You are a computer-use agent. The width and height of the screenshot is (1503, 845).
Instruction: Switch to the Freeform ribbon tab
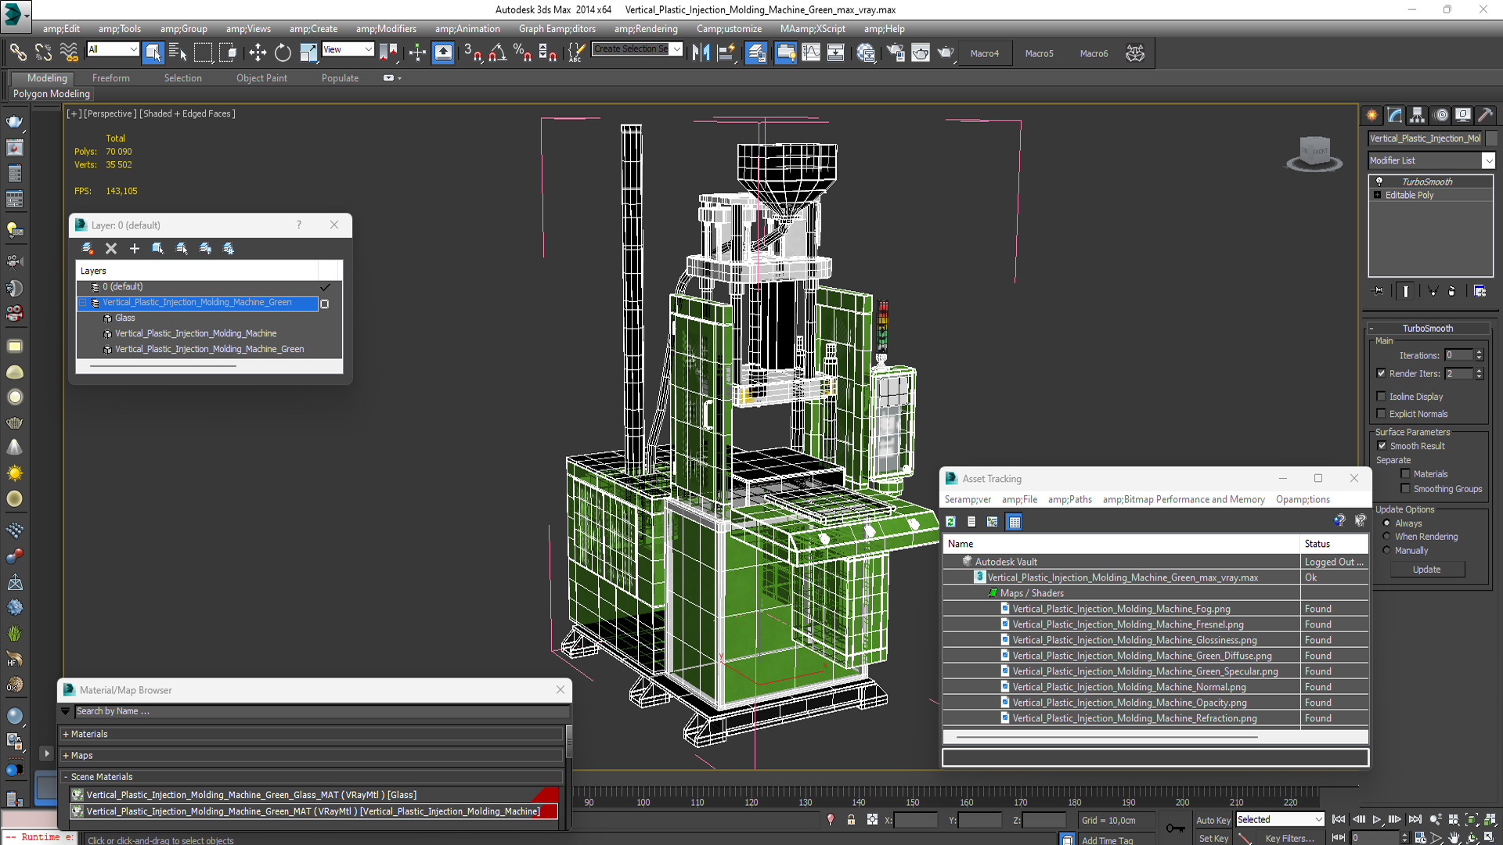[111, 78]
